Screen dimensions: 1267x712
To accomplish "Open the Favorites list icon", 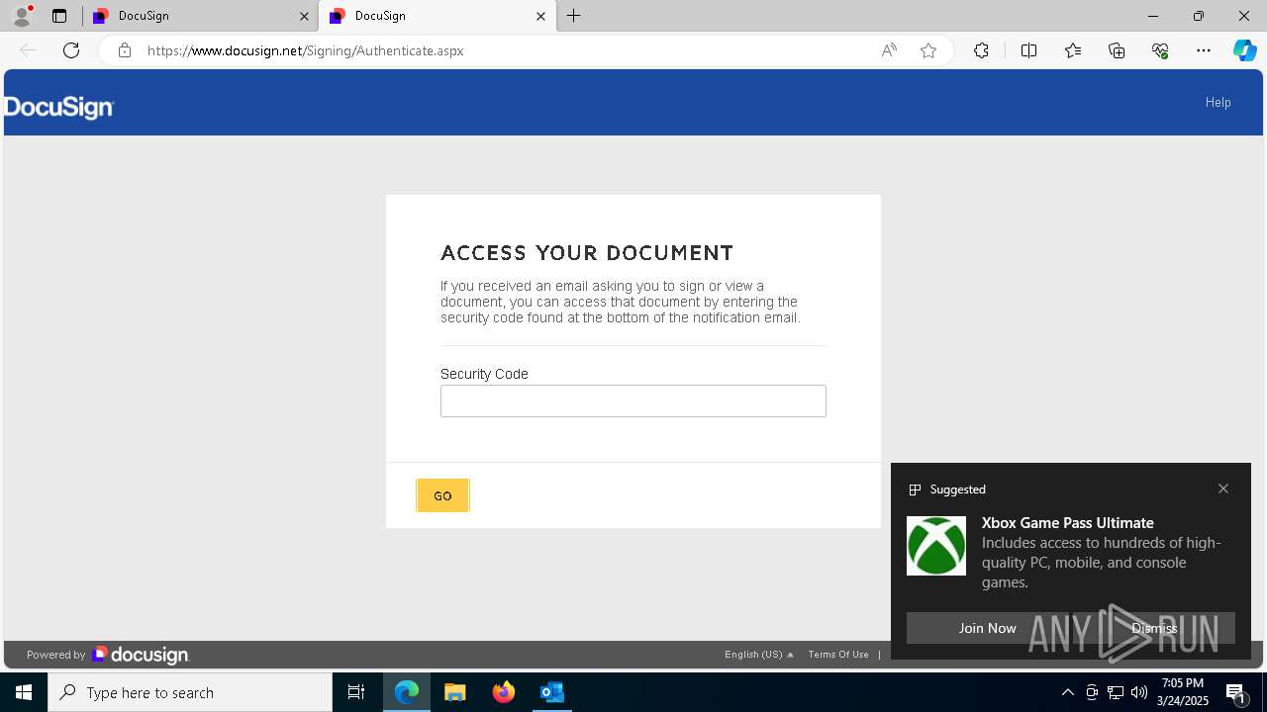I will 1073,50.
